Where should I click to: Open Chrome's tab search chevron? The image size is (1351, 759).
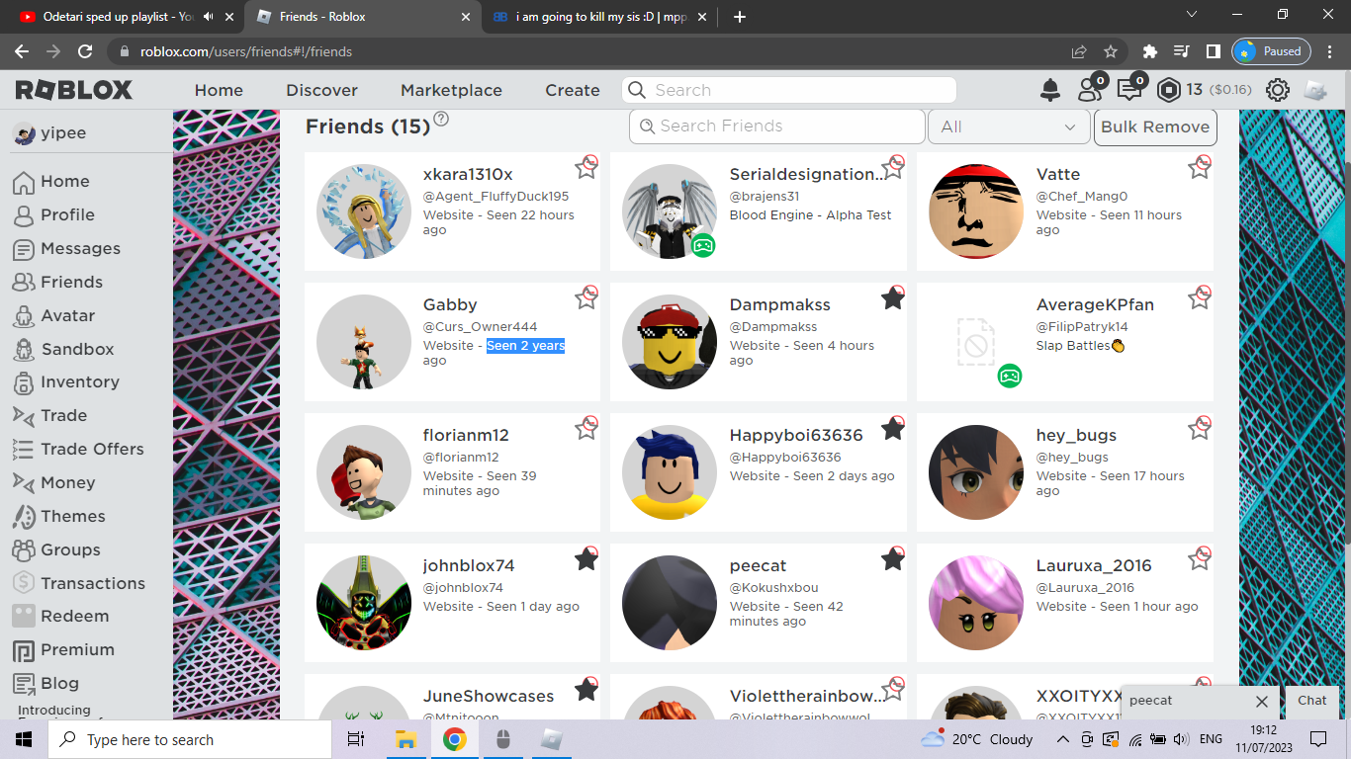(1192, 16)
